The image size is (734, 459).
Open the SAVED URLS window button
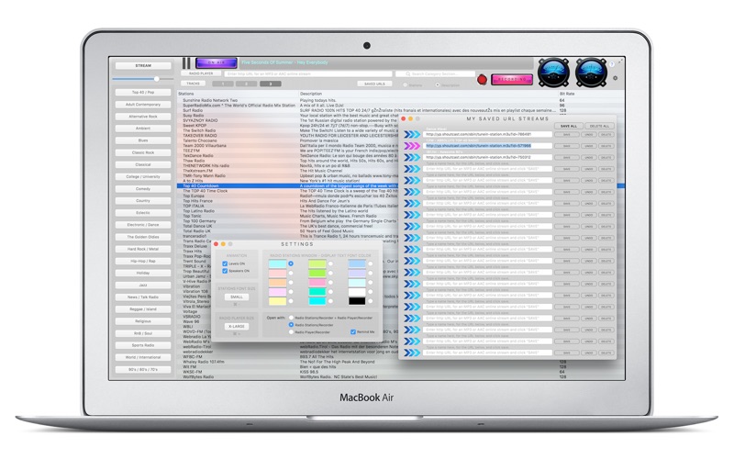click(x=374, y=84)
